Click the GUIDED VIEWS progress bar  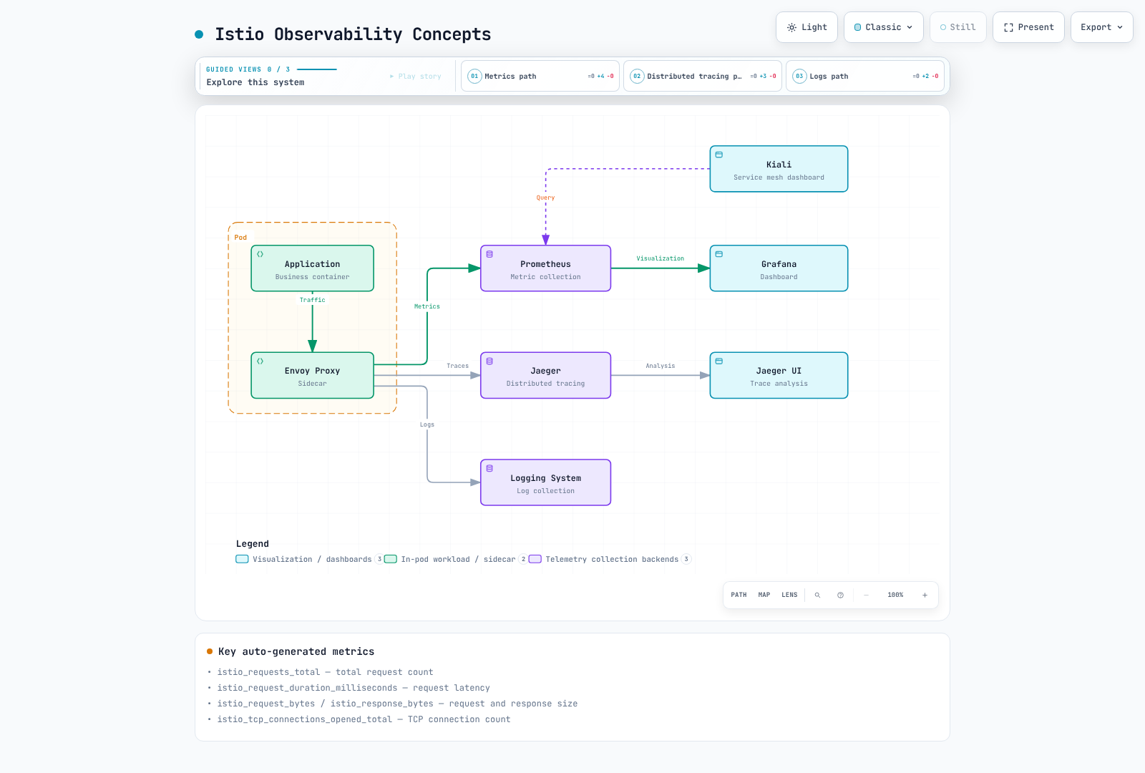click(x=317, y=69)
